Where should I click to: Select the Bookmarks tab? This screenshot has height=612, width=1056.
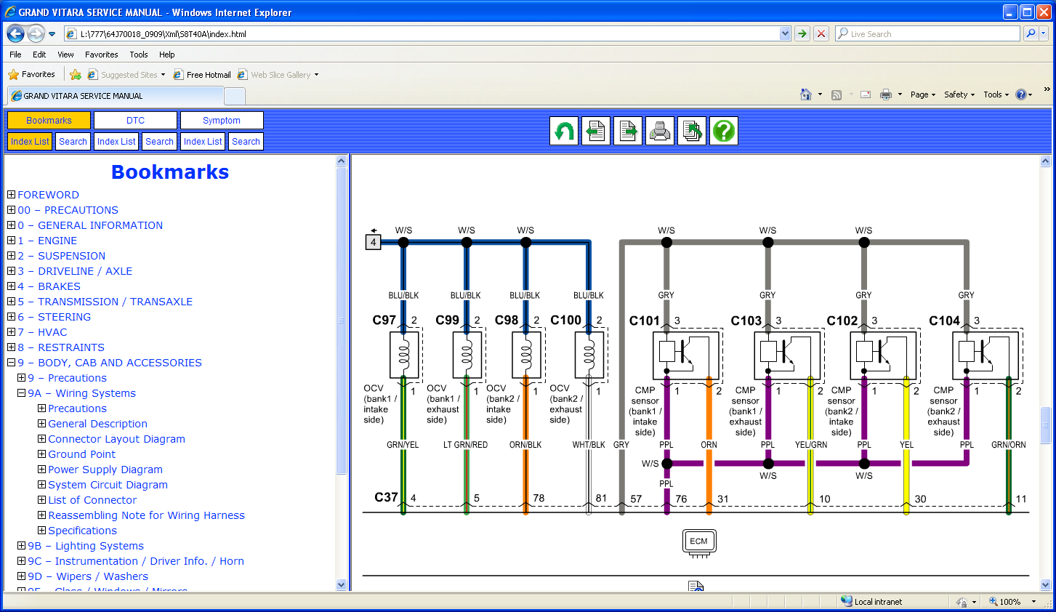pyautogui.click(x=49, y=121)
